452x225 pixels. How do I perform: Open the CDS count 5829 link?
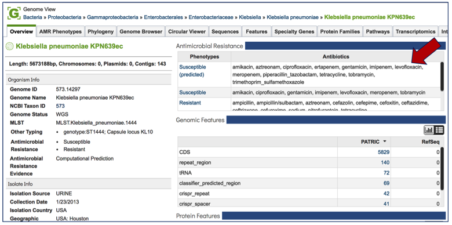[x=384, y=152]
